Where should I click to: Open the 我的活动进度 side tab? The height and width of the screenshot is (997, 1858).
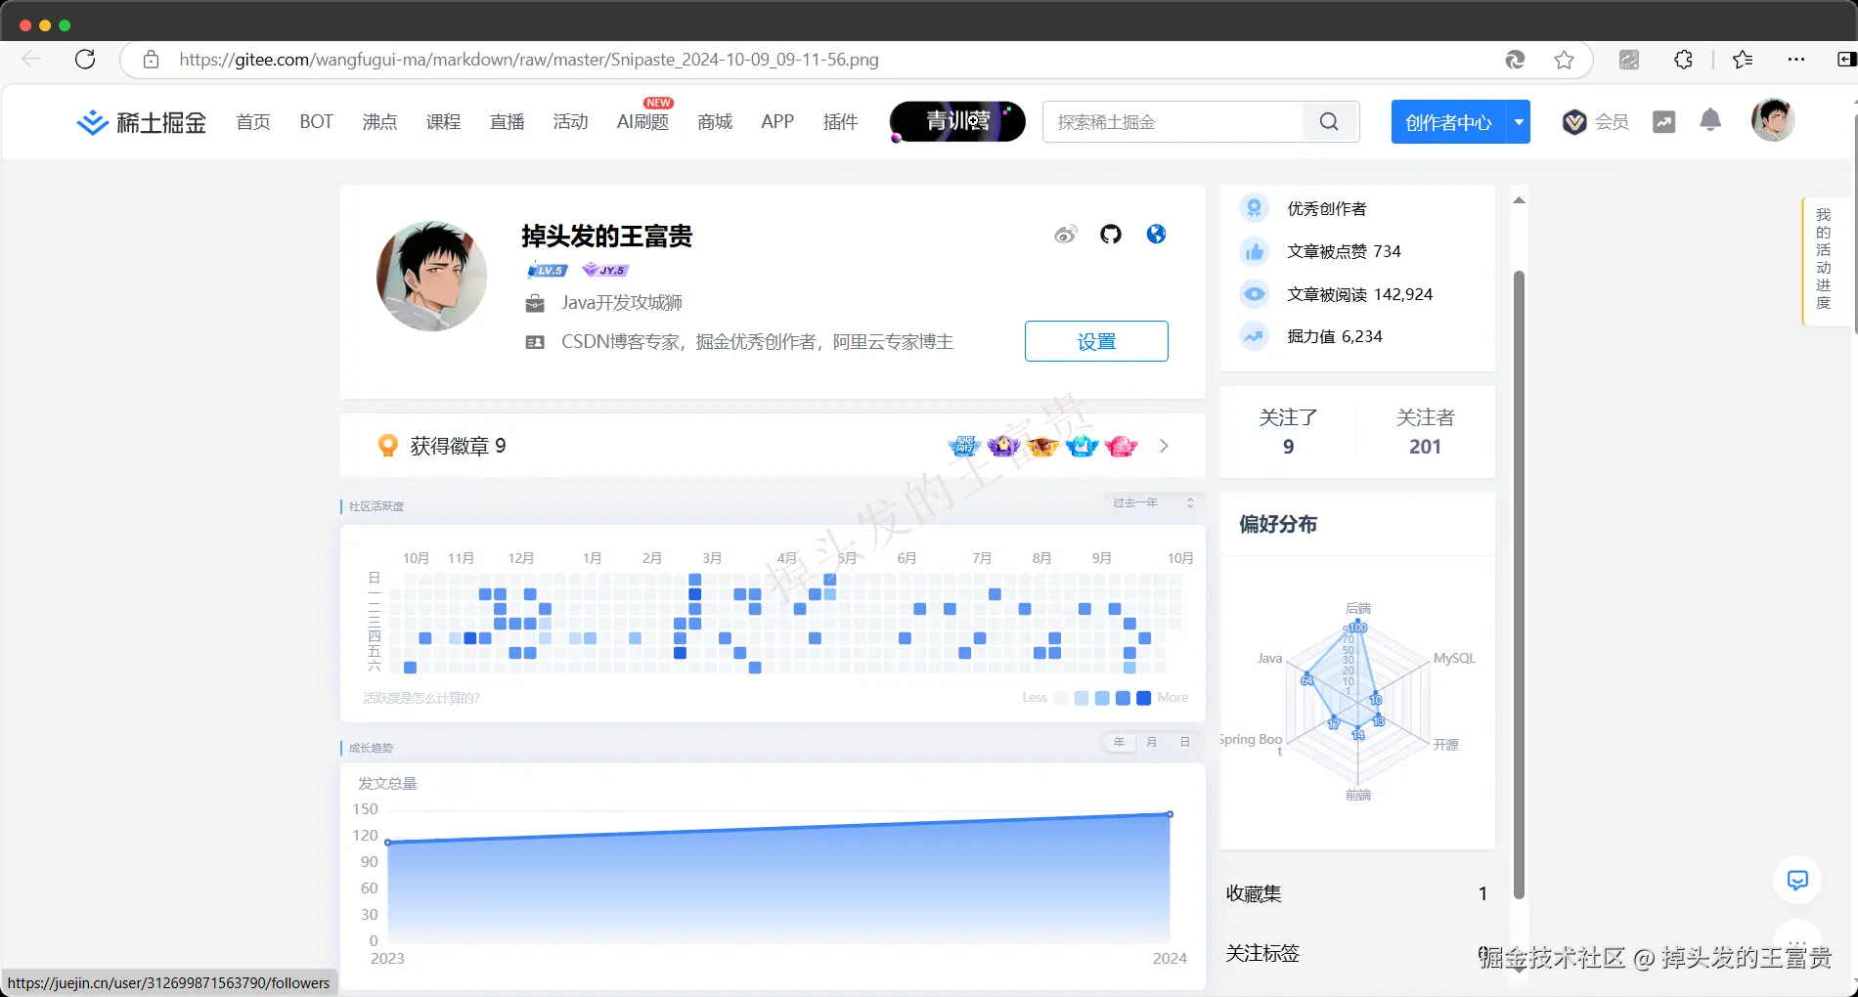(x=1825, y=259)
